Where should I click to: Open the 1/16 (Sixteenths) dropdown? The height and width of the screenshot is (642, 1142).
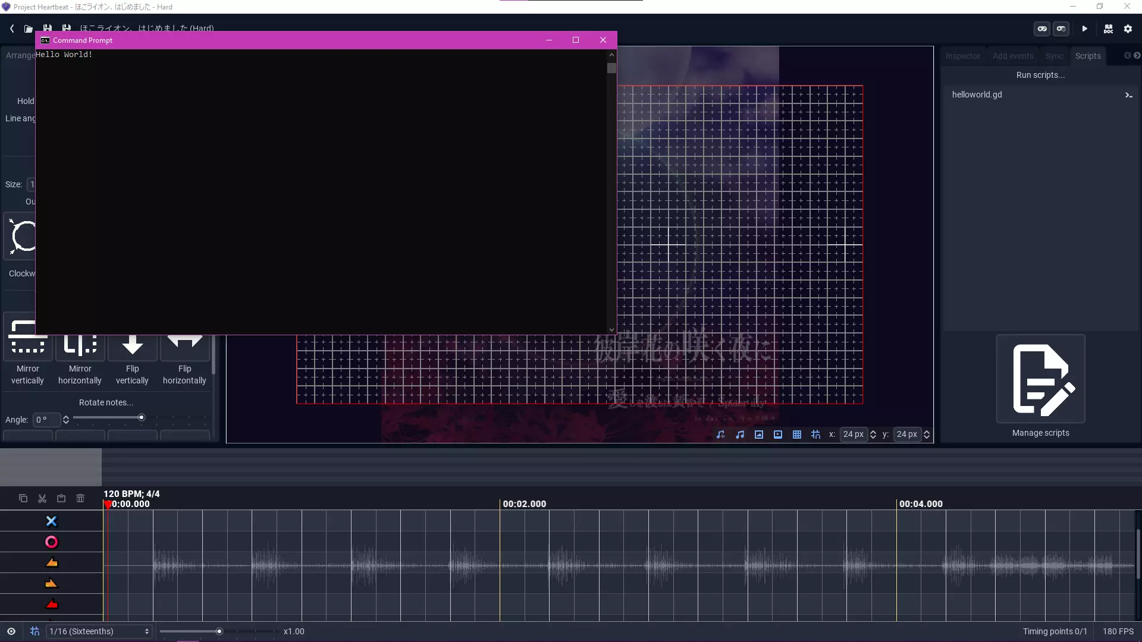pyautogui.click(x=99, y=631)
